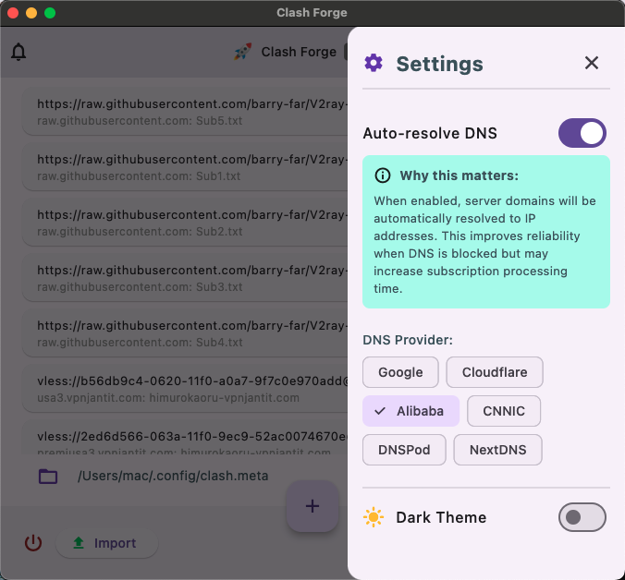Viewport: 625px width, 580px height.
Task: Click the Auto-resolve DNS label
Action: pos(430,133)
